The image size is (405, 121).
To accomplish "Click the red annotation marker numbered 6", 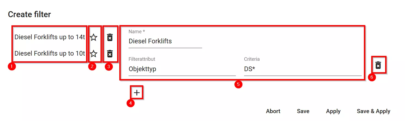I will [x=372, y=77].
